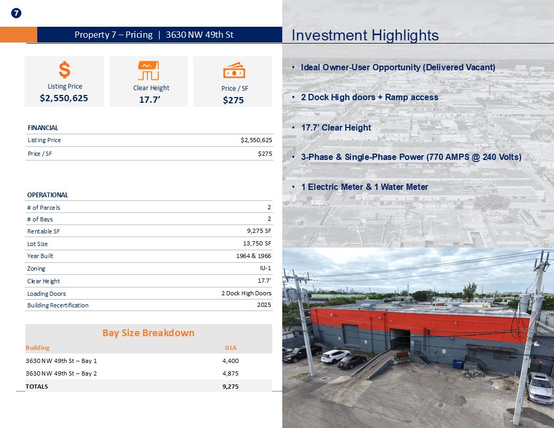
Task: Click the Clear Height warehouse icon
Action: pyautogui.click(x=148, y=71)
